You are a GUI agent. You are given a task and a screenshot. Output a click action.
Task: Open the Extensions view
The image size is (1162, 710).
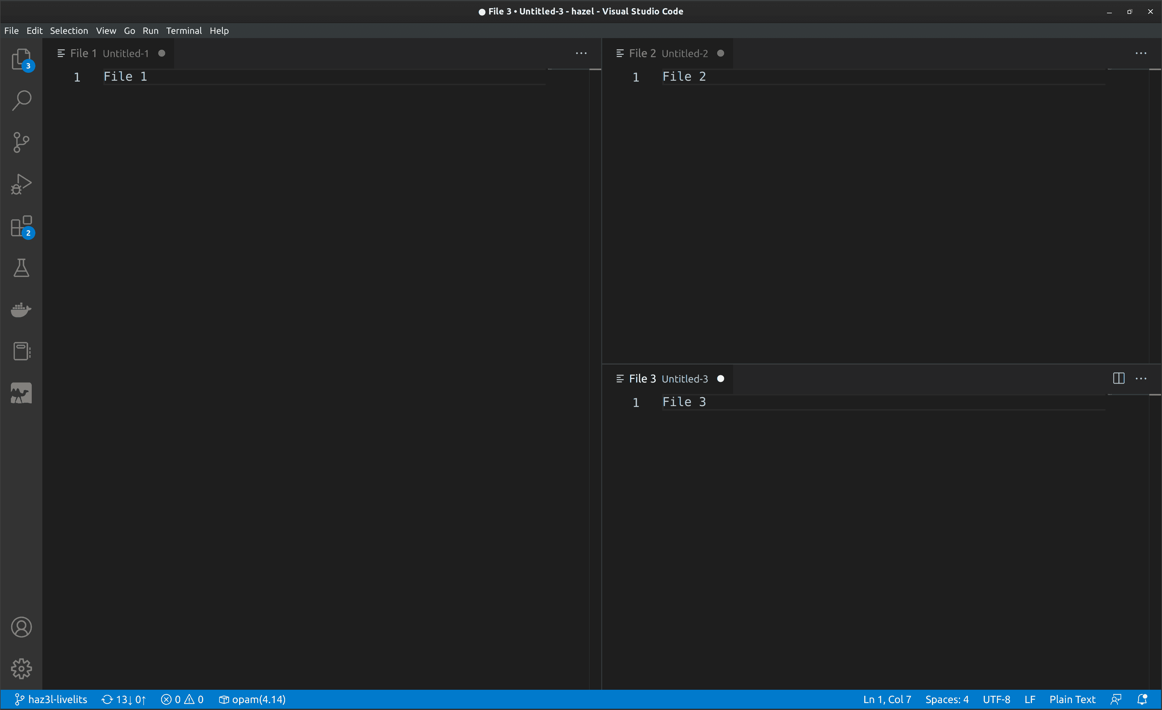(x=21, y=226)
